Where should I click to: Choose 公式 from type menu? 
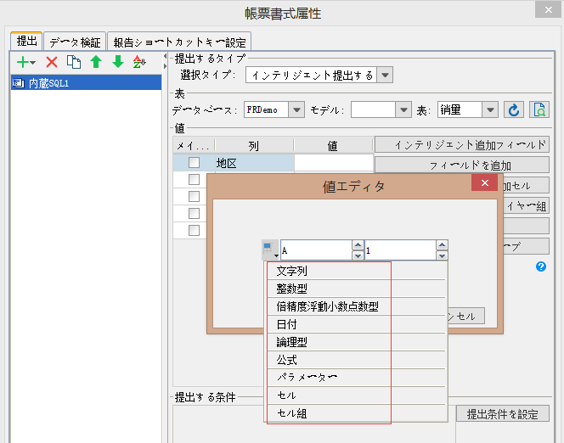point(356,360)
